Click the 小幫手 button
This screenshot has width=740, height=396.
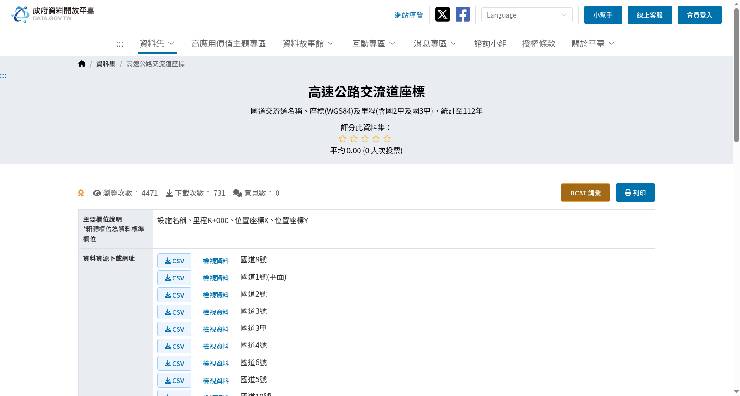click(x=603, y=15)
